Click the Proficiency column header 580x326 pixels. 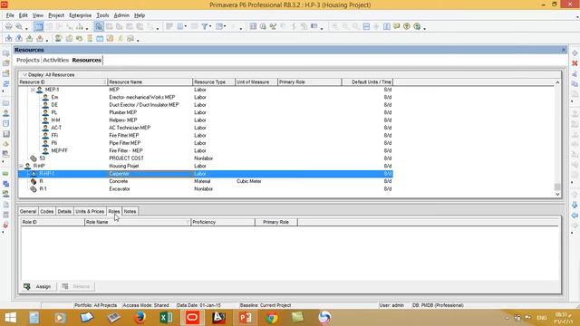223,222
